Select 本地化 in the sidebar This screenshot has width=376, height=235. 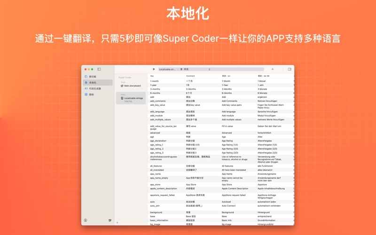pyautogui.click(x=92, y=82)
